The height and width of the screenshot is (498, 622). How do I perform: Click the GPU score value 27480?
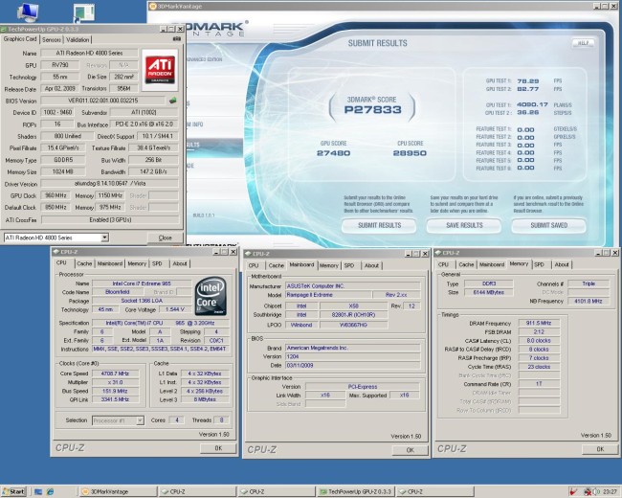point(333,153)
